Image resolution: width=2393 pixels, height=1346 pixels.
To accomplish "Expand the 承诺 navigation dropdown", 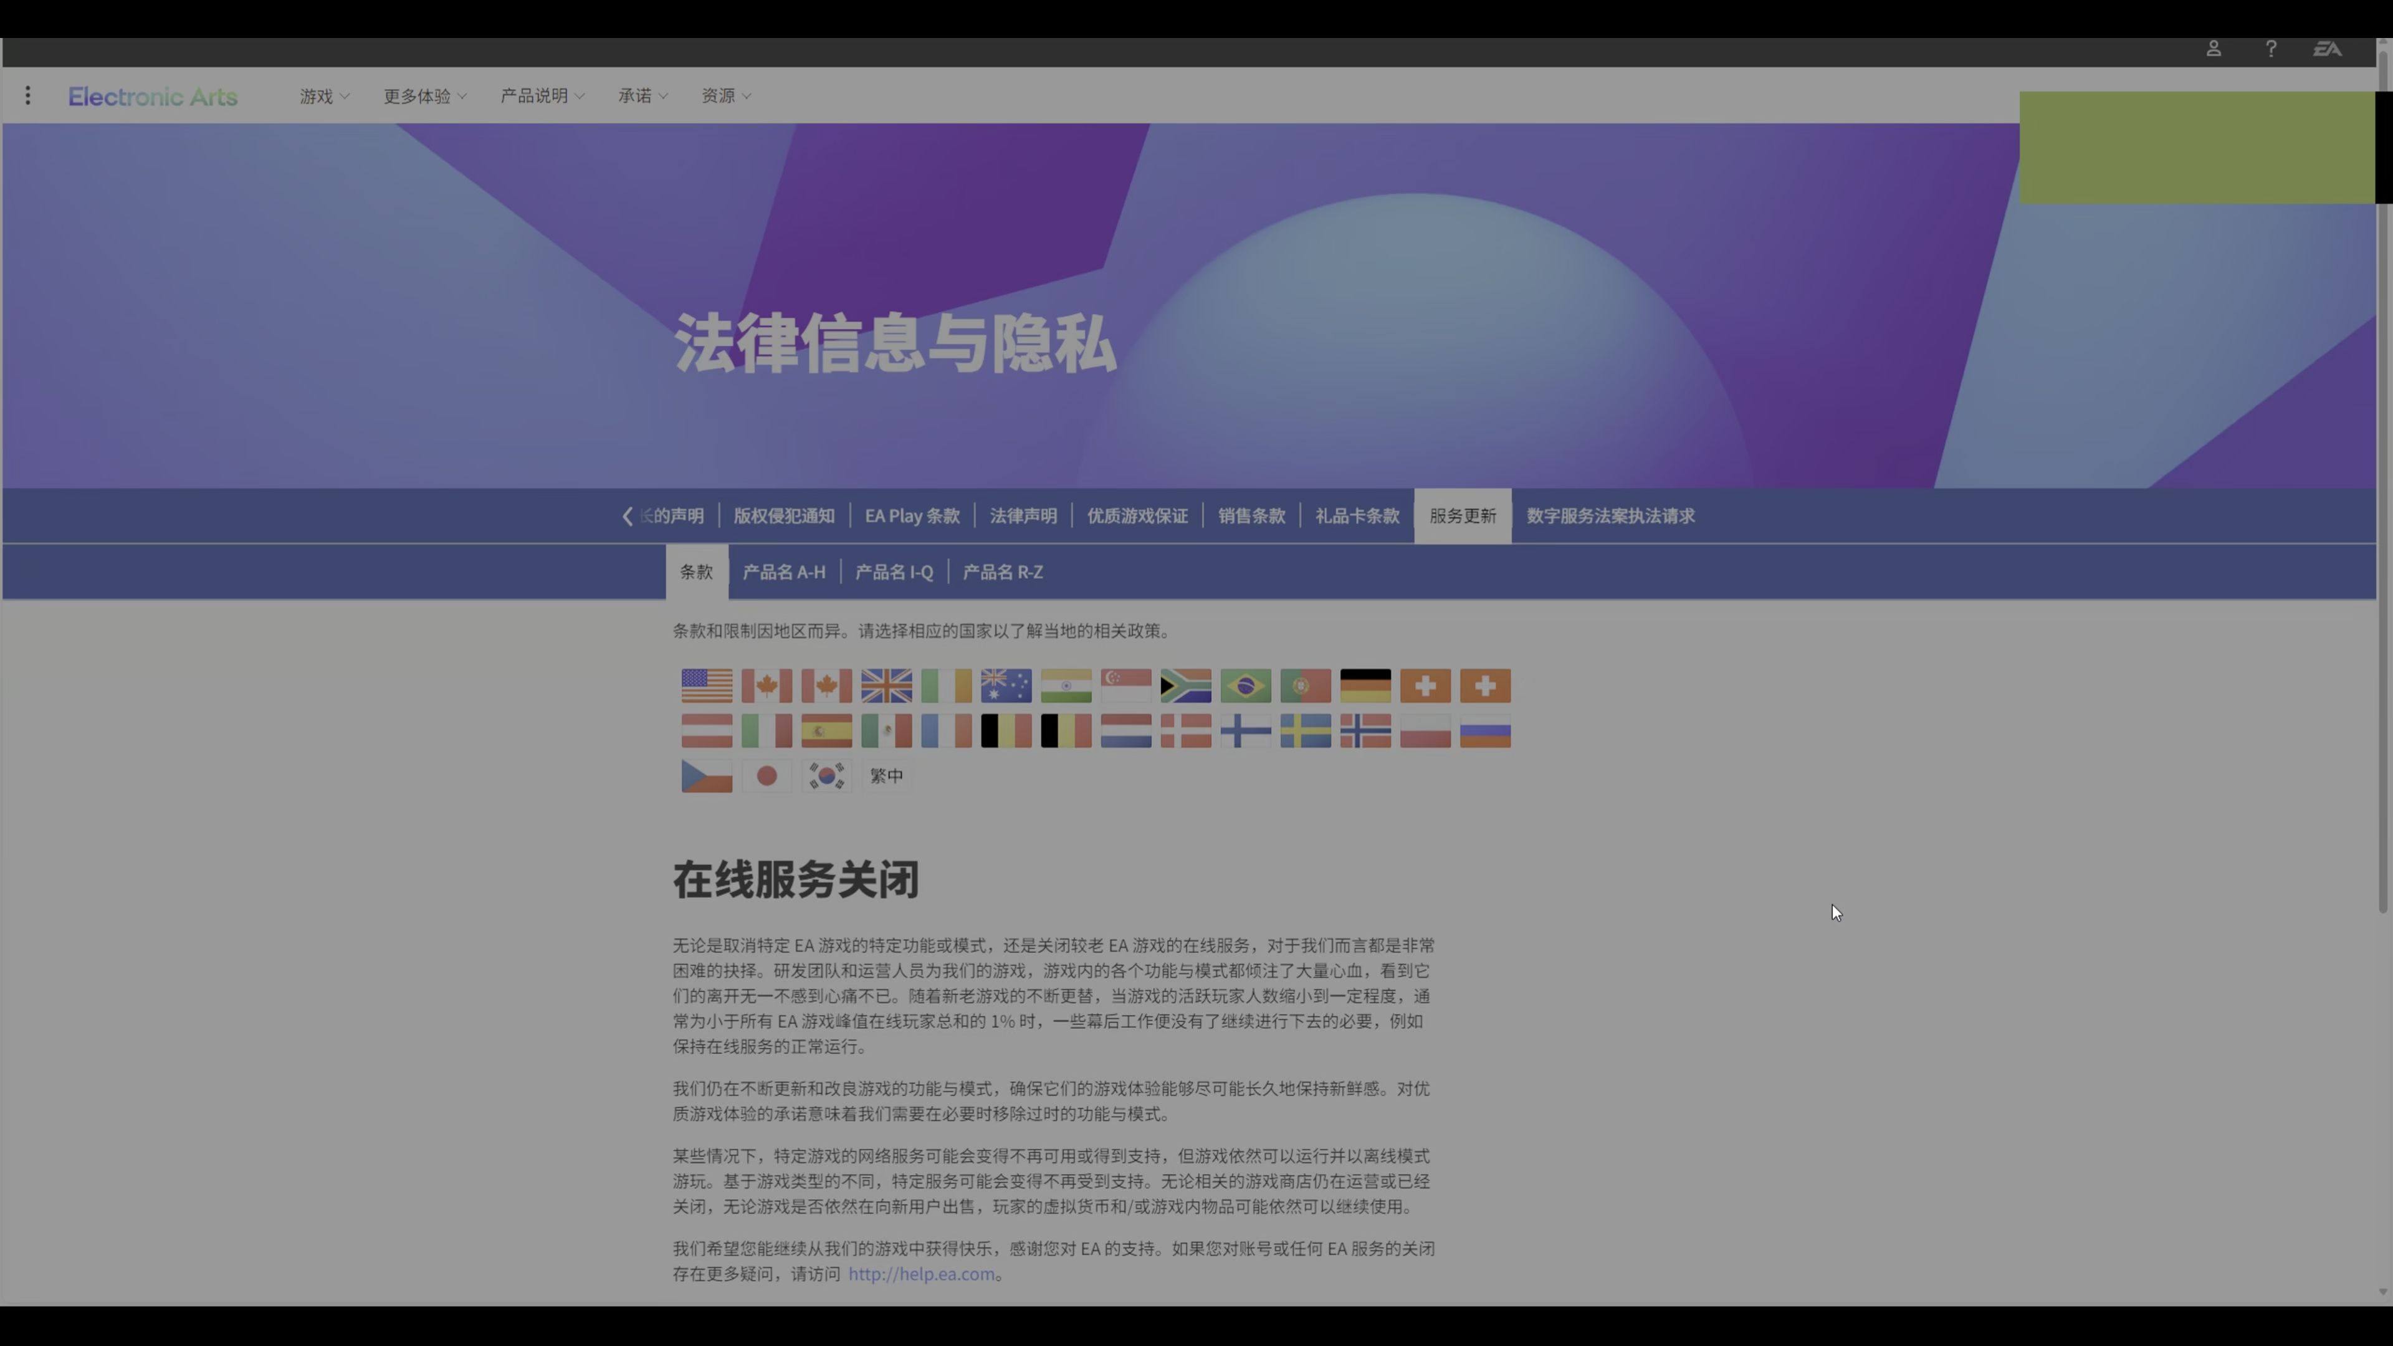I will pyautogui.click(x=643, y=96).
